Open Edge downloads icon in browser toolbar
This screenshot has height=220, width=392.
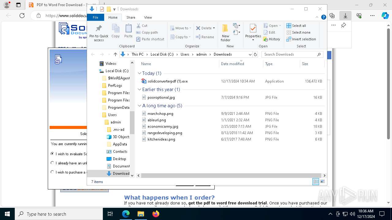pos(345,16)
